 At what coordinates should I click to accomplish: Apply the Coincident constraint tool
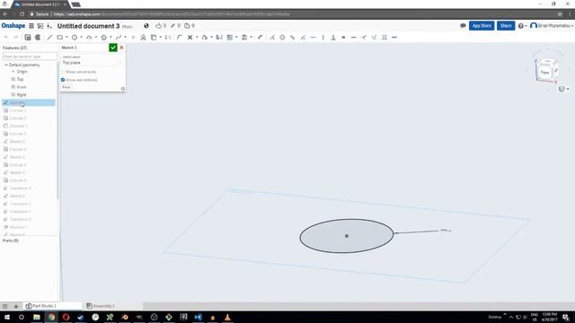coord(272,38)
